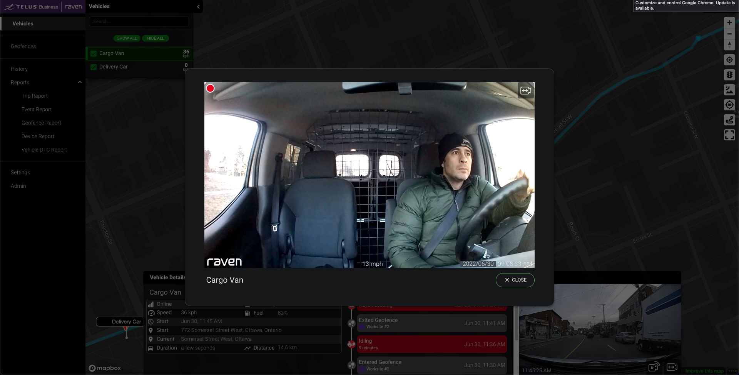
Task: Reset map compass bearing
Action: click(729, 45)
